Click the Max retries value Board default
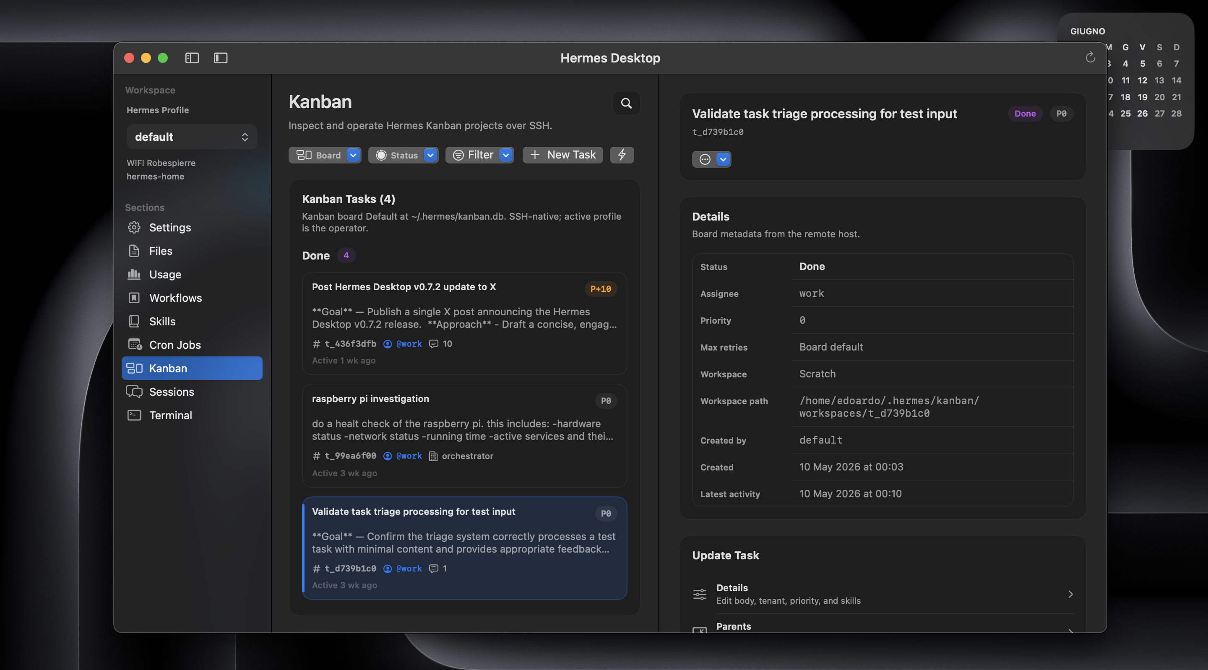This screenshot has width=1208, height=670. (x=831, y=347)
